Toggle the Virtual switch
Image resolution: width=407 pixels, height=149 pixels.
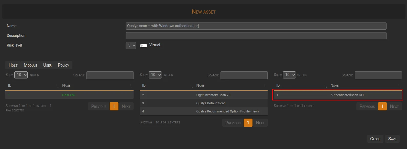144,45
